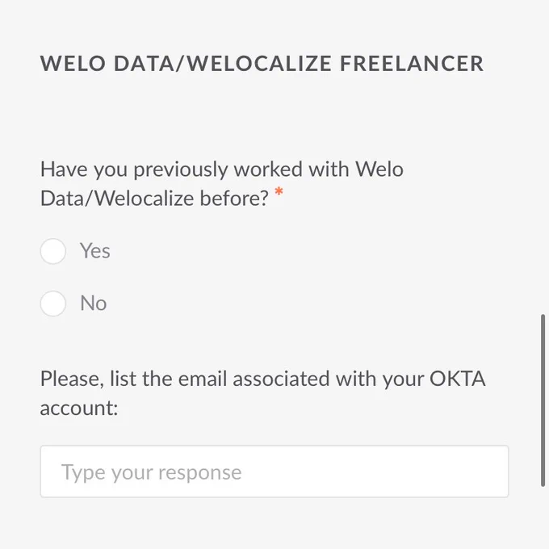The image size is (549, 549).
Task: Click the orange required asterisk
Action: coord(279,191)
